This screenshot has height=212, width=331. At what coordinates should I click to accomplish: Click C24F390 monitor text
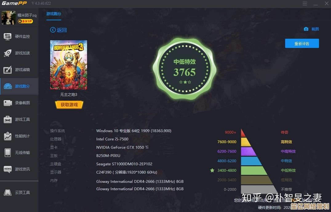(127, 172)
